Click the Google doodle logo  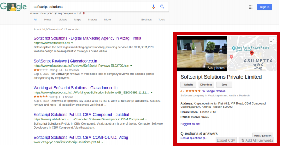coord(13,7)
